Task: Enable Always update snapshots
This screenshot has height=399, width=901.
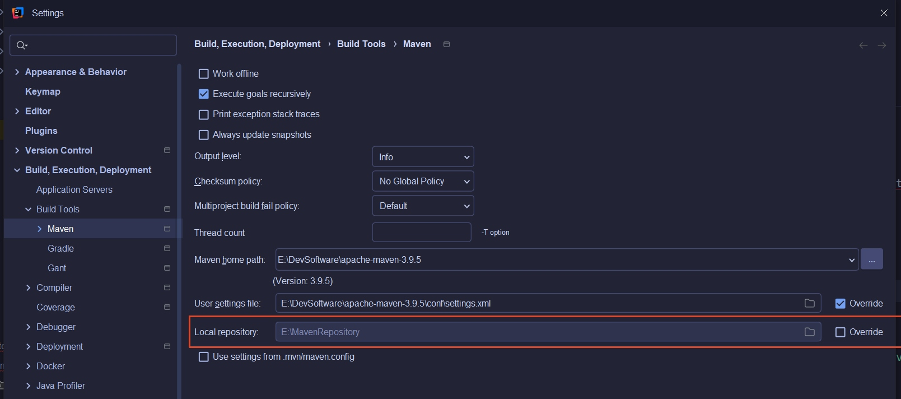Action: (x=204, y=135)
